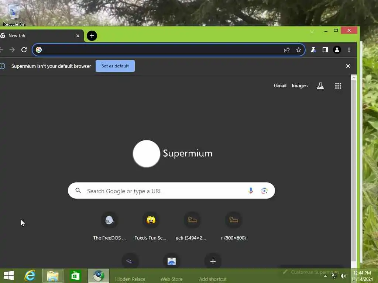Open the Windows Start menu
The width and height of the screenshot is (378, 283).
(x=9, y=276)
